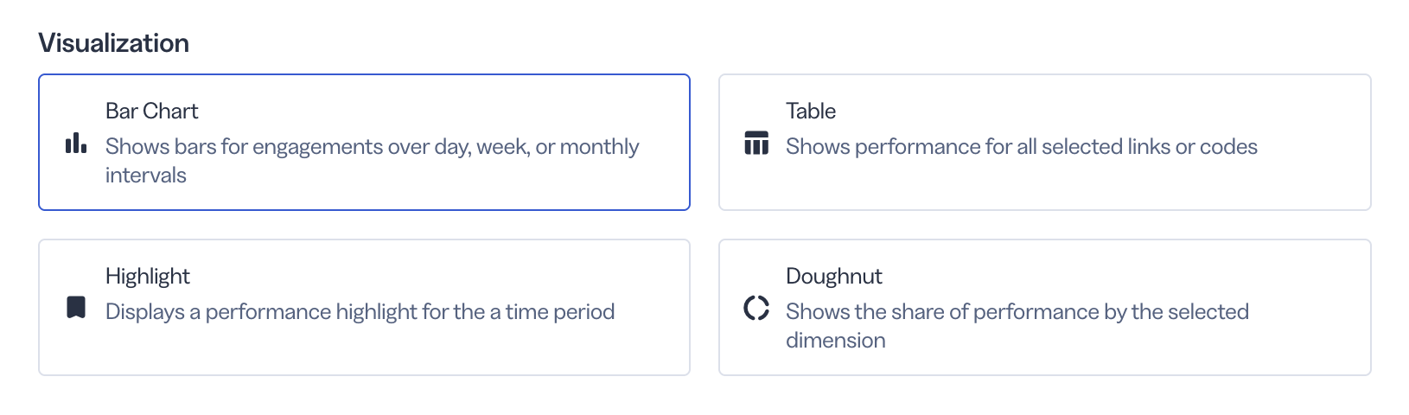Viewport: 1409px width, 415px height.
Task: Click the "Table" title text
Action: (x=811, y=111)
